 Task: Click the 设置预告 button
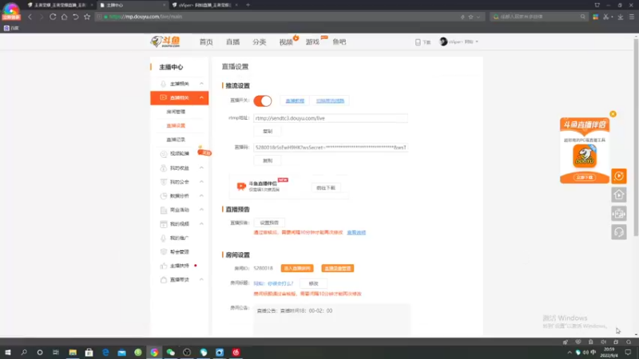click(269, 223)
